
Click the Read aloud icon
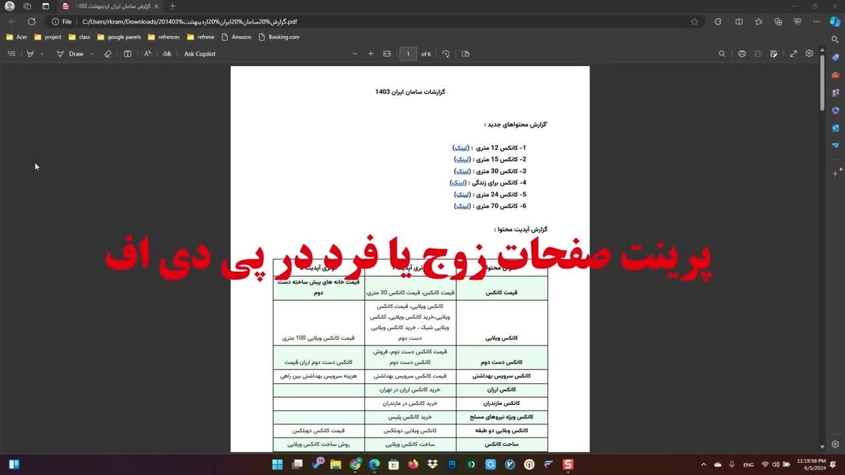tap(147, 54)
